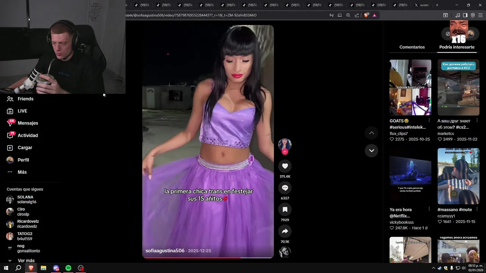Open the media music note control
The height and width of the screenshot is (273, 486).
click(x=458, y=15)
